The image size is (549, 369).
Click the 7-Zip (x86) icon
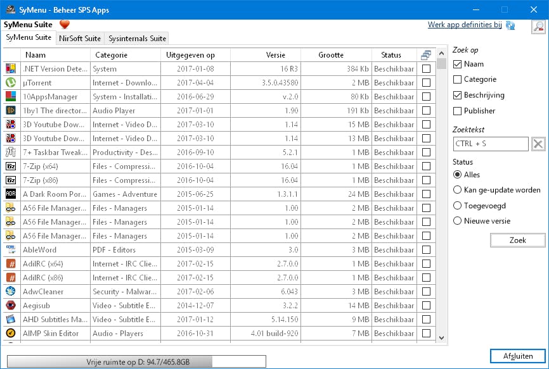coord(11,180)
